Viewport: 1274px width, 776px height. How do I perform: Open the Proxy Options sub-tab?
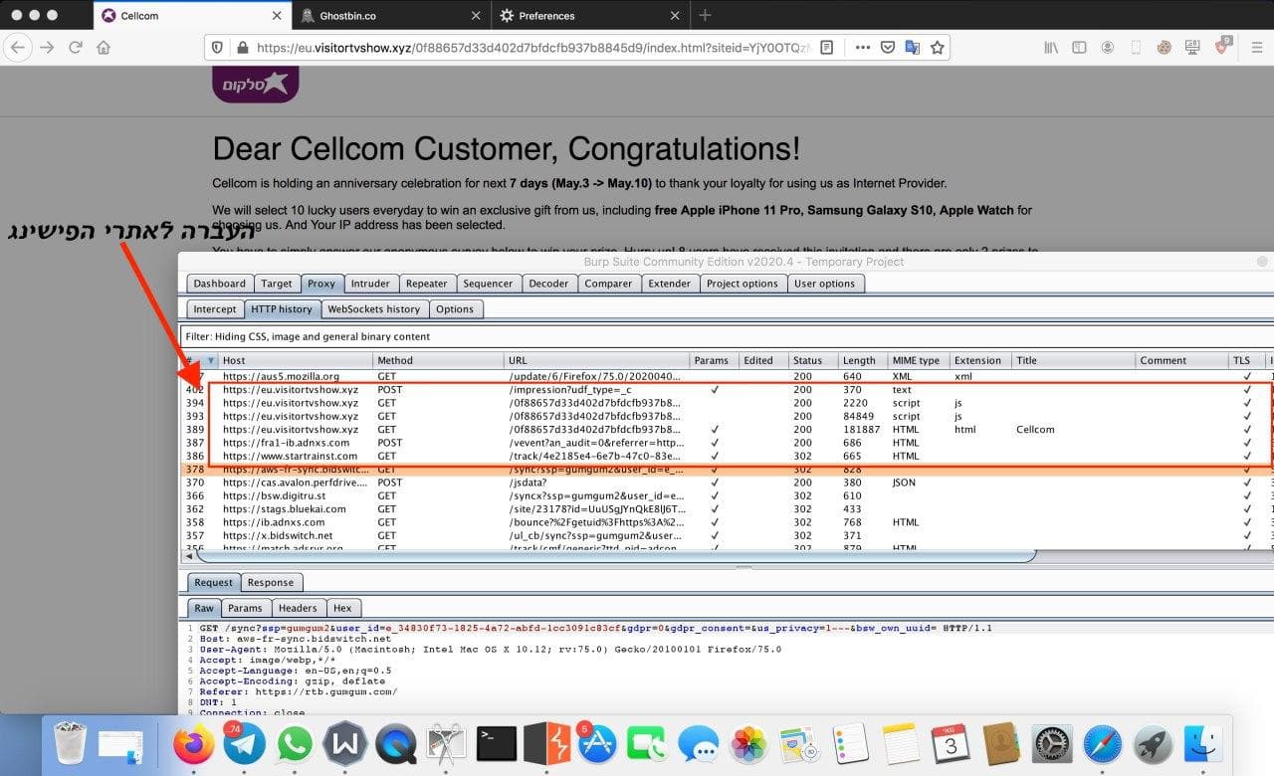455,309
